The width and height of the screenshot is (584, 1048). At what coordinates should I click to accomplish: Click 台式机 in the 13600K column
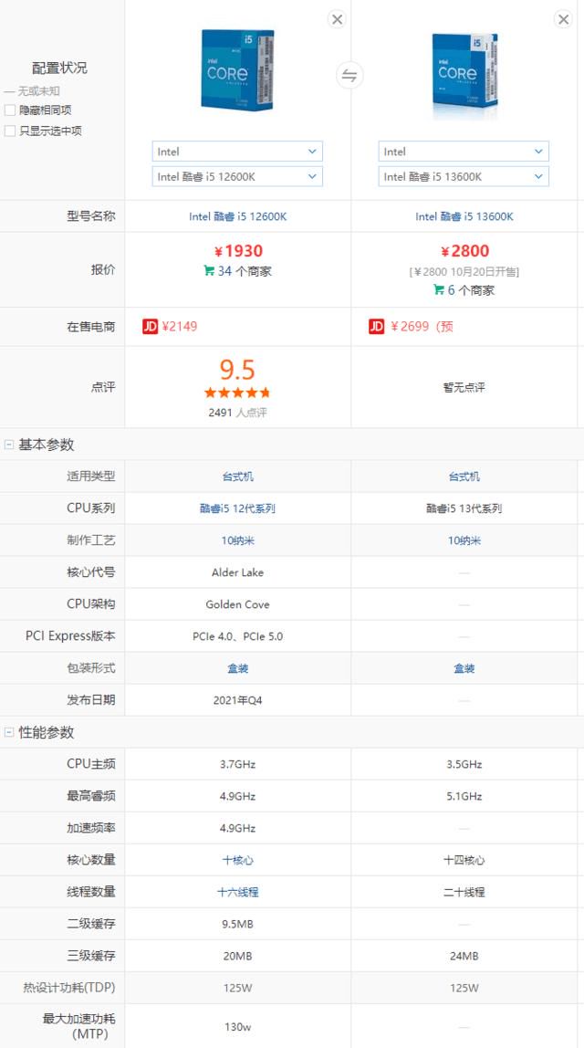pyautogui.click(x=464, y=477)
